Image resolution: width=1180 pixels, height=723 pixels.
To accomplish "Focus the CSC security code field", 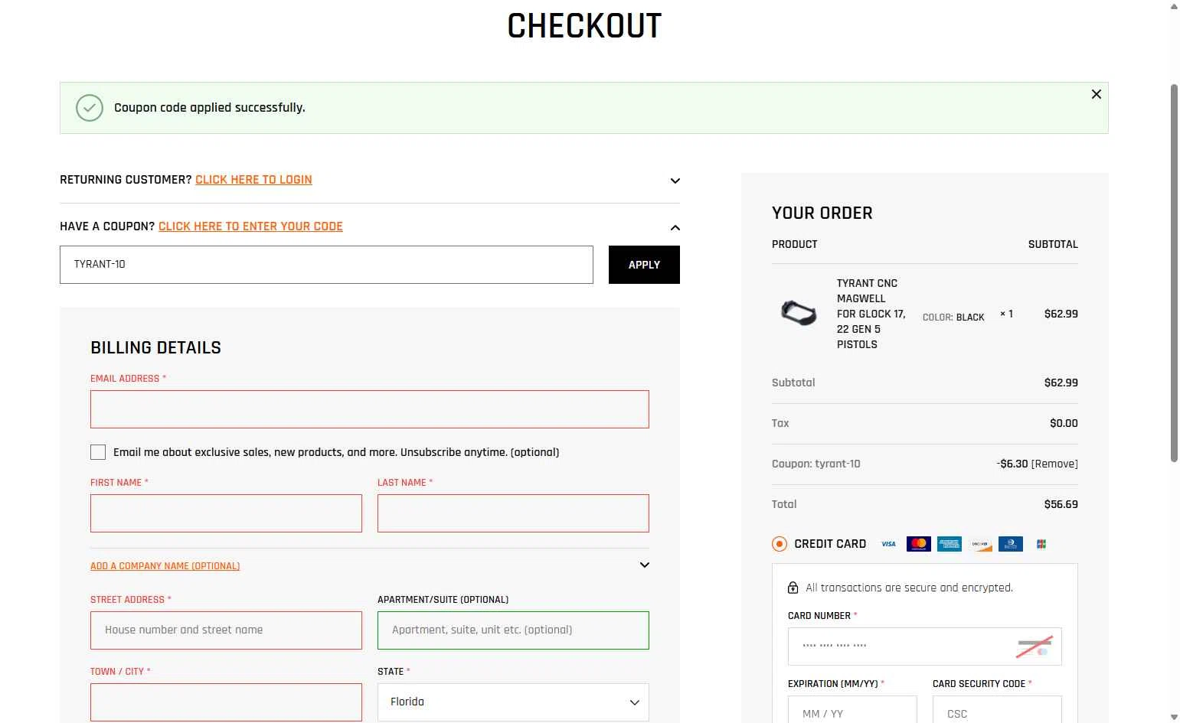I will [997, 710].
